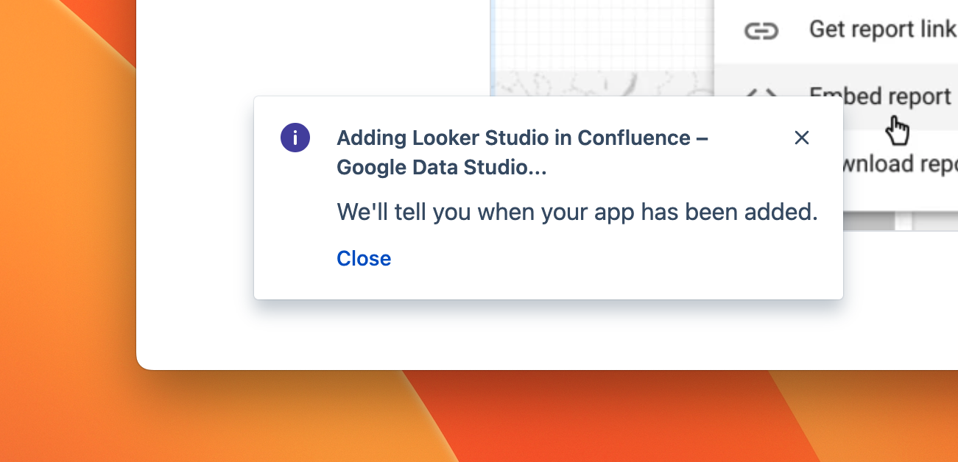Click the horizontal scrollbar below the menu
This screenshot has width=958, height=462.
[x=869, y=221]
